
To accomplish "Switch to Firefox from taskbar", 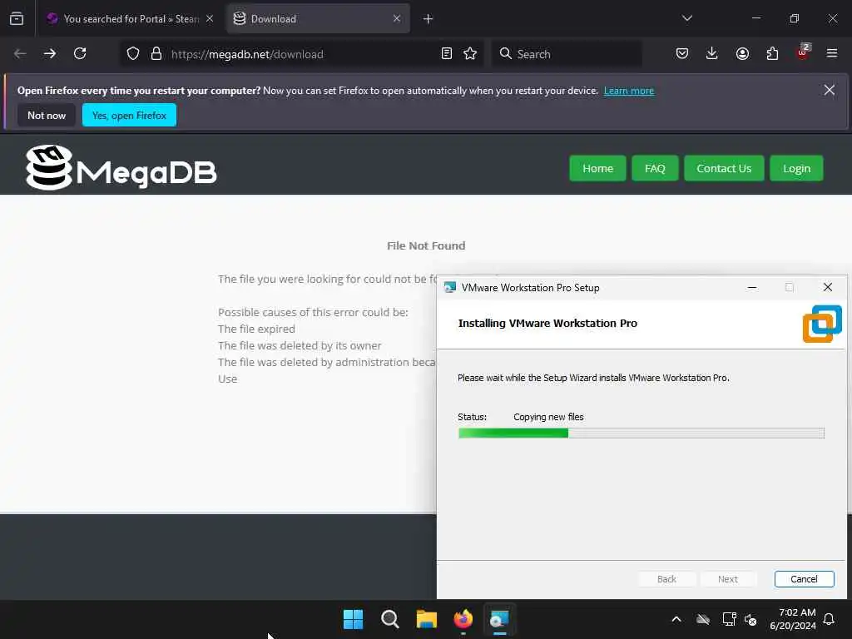I will pyautogui.click(x=463, y=619).
